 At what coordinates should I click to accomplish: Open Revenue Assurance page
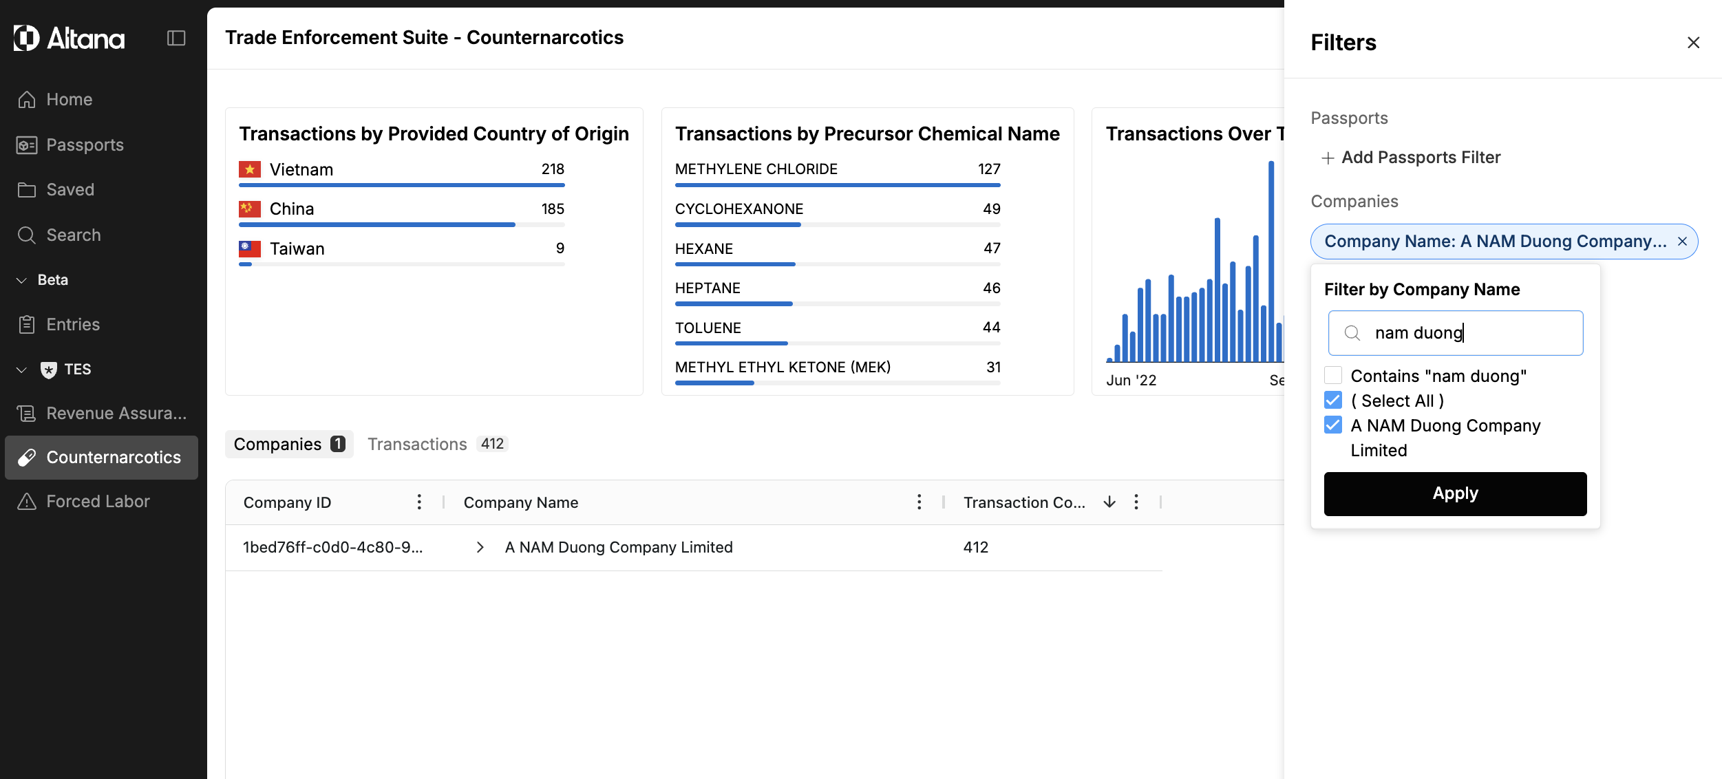pos(101,414)
